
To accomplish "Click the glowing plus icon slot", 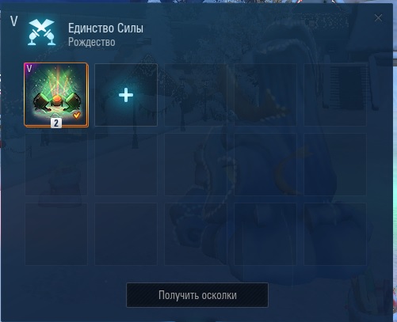I will [126, 95].
